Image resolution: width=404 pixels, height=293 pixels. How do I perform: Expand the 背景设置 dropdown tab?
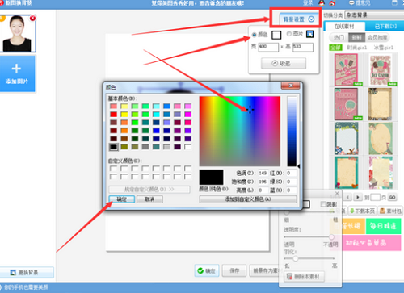(299, 19)
